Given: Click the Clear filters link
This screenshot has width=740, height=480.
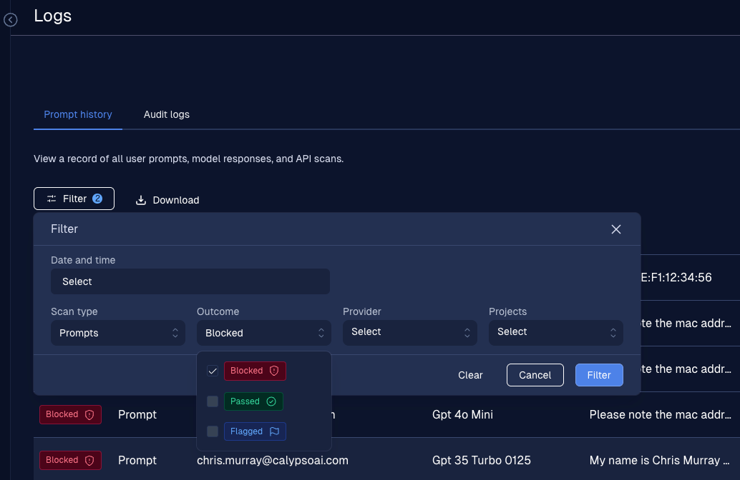Looking at the screenshot, I should click(x=470, y=375).
